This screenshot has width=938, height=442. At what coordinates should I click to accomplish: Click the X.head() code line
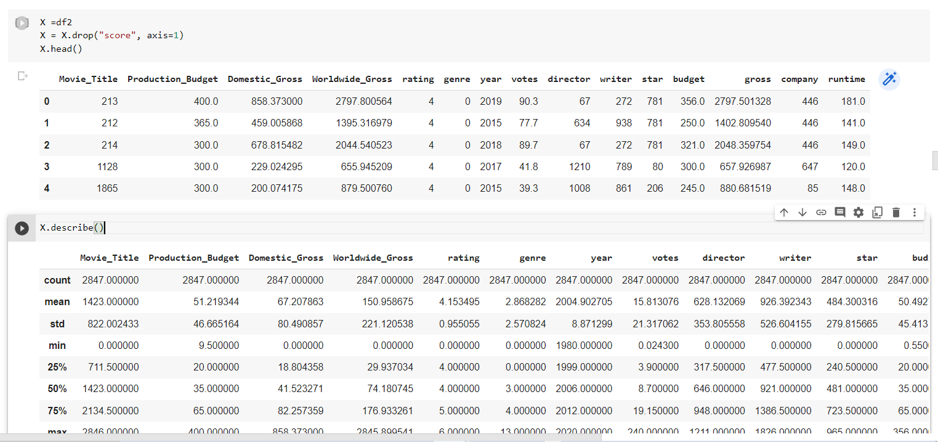pos(61,48)
